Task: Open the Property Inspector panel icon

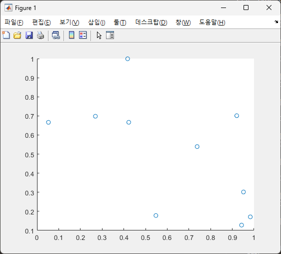Action: (x=110, y=35)
